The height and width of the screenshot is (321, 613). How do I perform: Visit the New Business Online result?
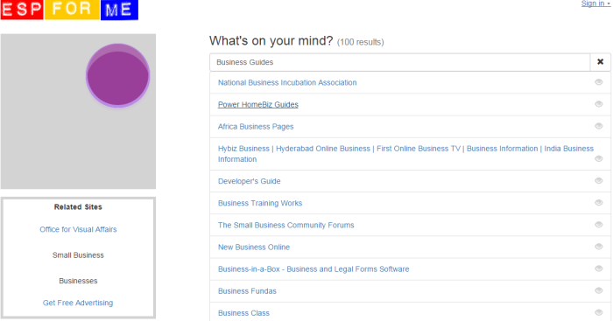coord(254,248)
